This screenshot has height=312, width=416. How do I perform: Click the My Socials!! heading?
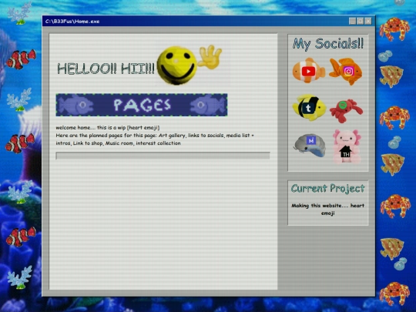(328, 44)
